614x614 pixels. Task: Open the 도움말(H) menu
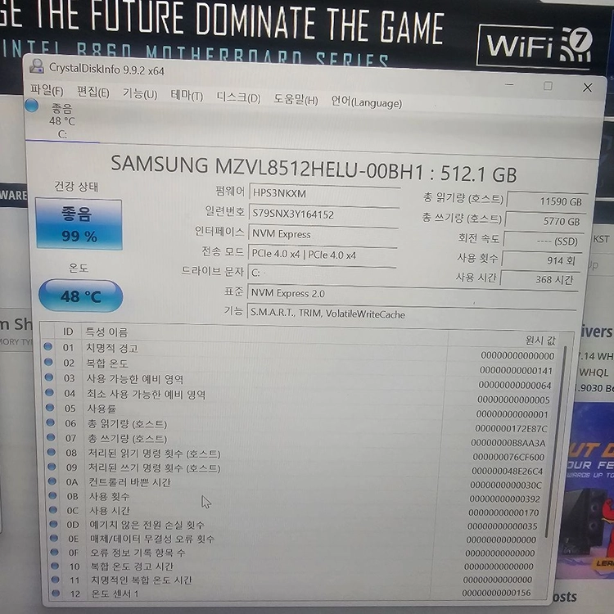296,99
